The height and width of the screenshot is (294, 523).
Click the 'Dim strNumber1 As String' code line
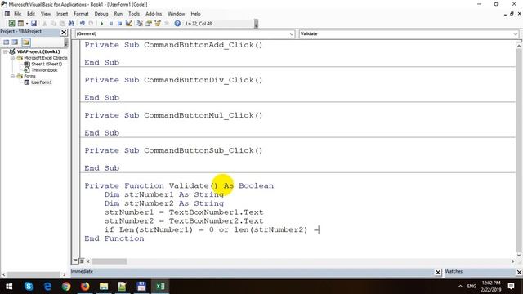coord(163,194)
